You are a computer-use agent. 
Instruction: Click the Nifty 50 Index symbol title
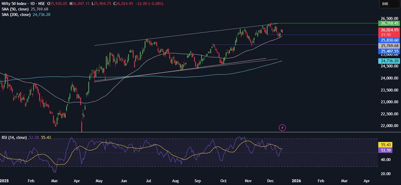pyautogui.click(x=14, y=4)
